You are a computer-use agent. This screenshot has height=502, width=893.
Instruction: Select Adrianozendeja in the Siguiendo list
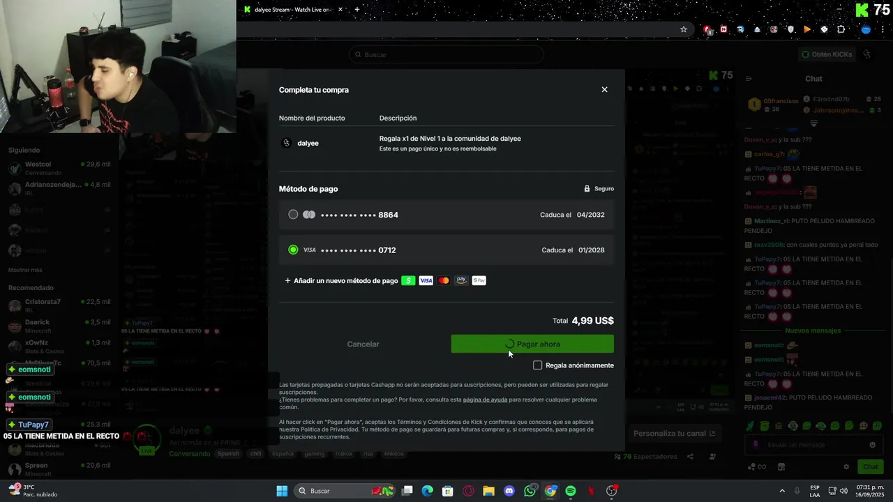[59, 188]
